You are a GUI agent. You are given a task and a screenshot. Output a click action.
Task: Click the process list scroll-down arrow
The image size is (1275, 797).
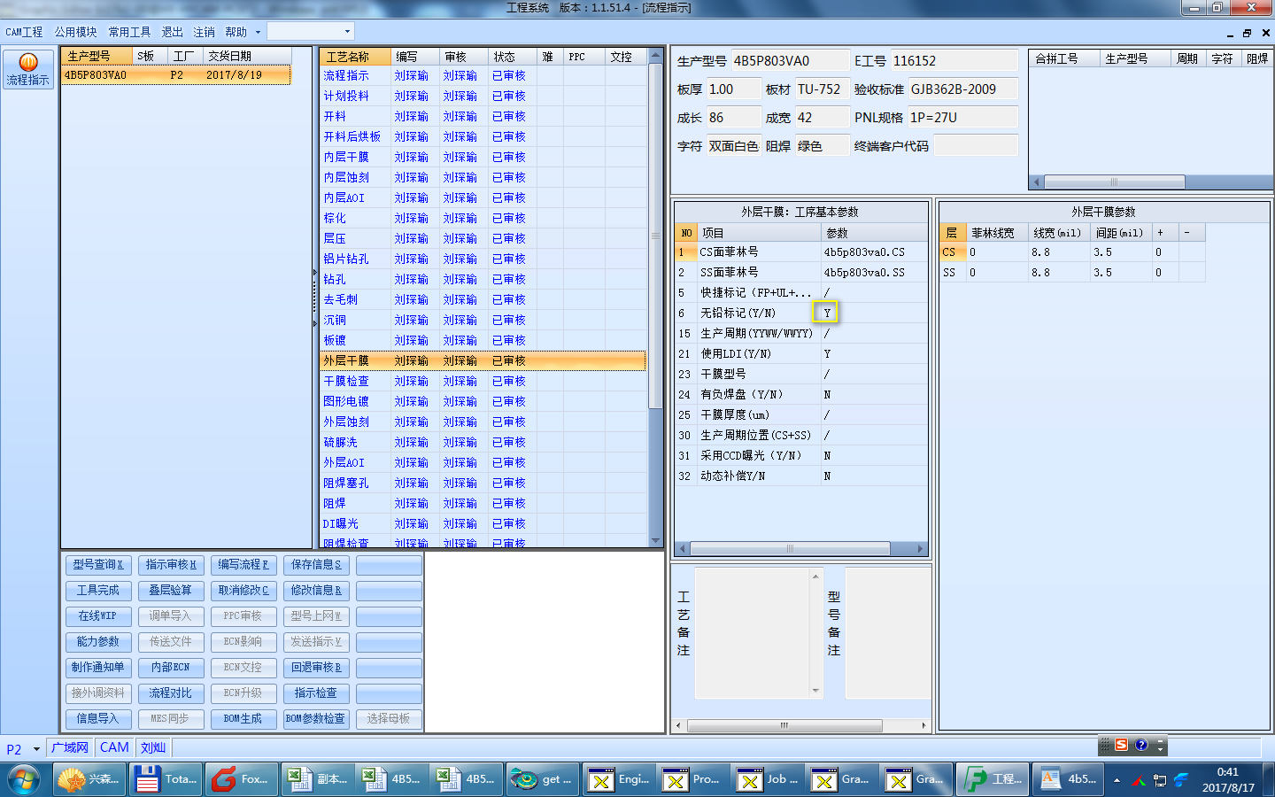[656, 541]
